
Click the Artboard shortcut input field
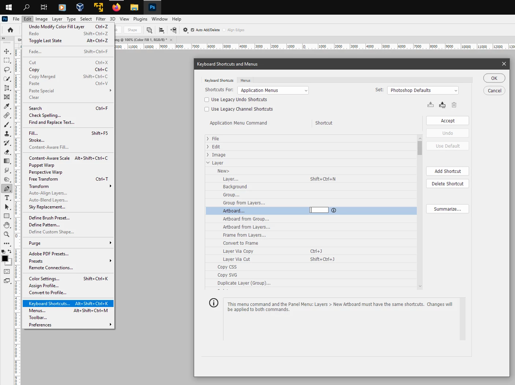tap(319, 210)
